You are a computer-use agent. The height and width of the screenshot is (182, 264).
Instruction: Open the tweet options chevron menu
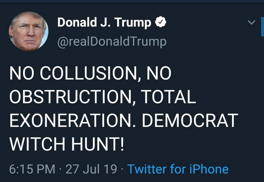251,23
